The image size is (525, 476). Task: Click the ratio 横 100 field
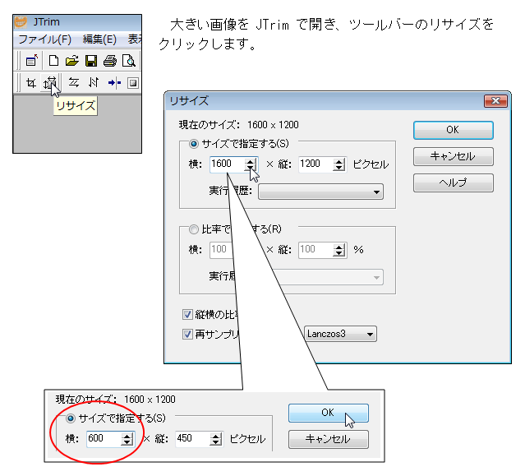tap(221, 250)
